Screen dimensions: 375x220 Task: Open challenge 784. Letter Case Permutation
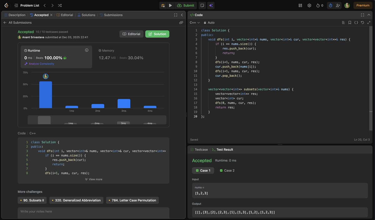coord(132,200)
